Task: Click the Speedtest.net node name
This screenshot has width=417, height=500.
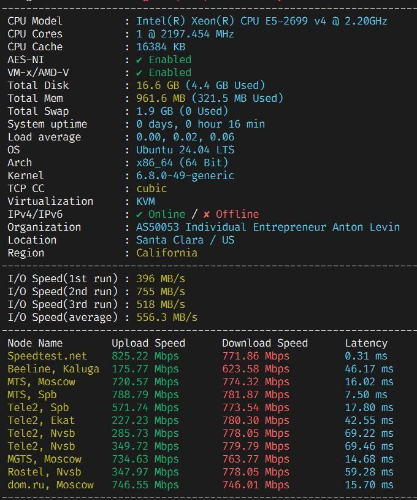Action: [47, 356]
